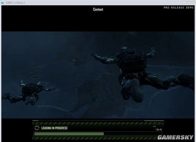
Task: Minimize the game window
Action: (184, 2)
